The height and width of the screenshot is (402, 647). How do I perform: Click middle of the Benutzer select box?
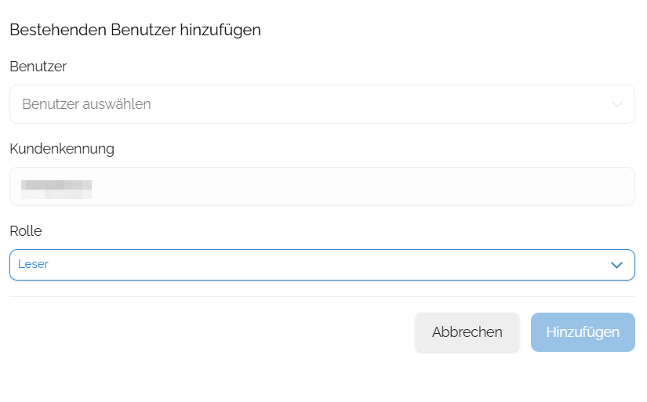[322, 104]
